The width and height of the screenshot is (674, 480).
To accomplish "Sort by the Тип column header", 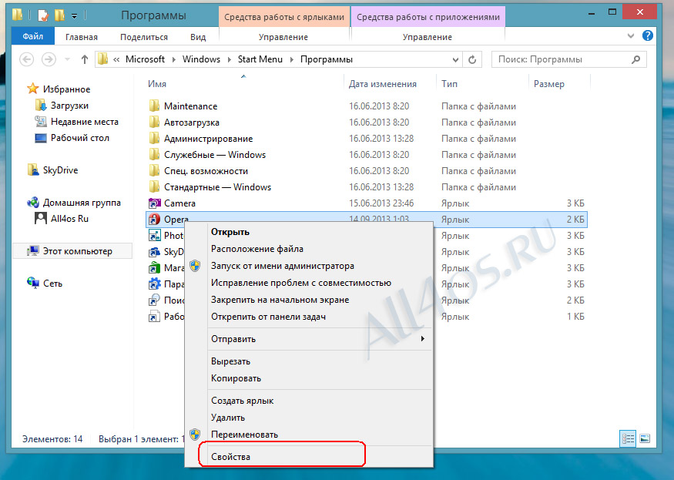I will [x=449, y=84].
